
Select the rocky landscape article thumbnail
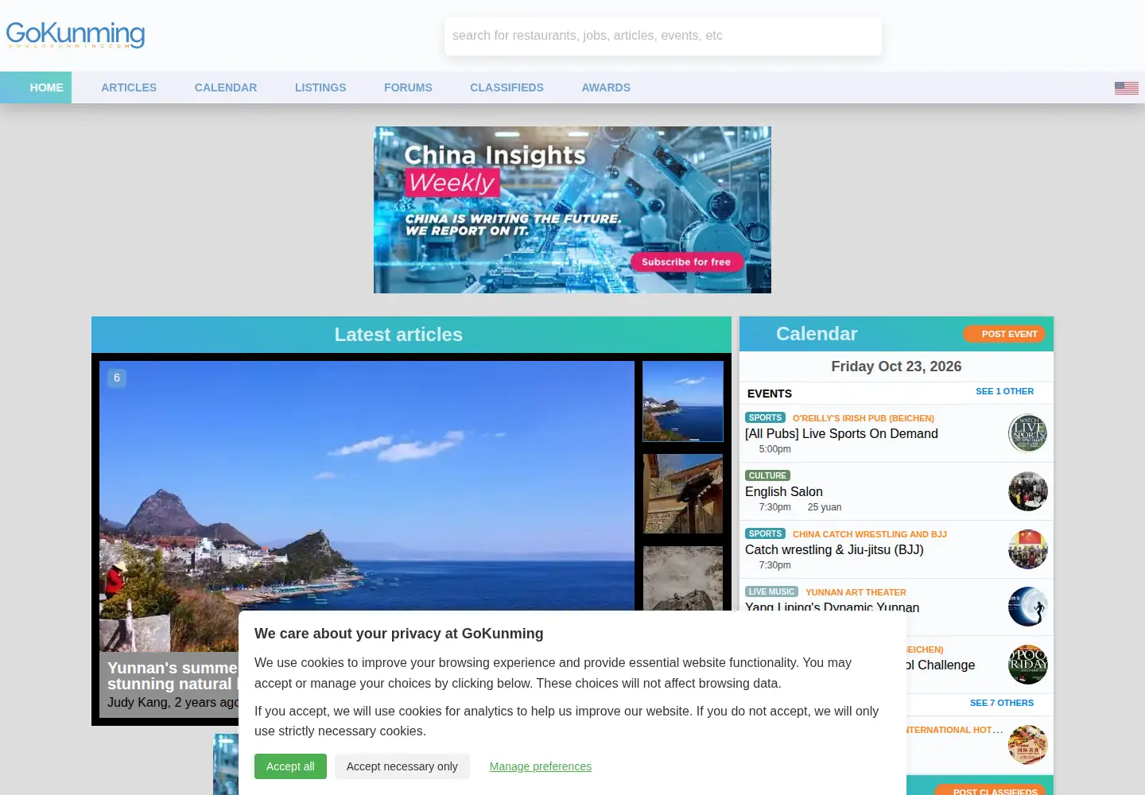683,578
